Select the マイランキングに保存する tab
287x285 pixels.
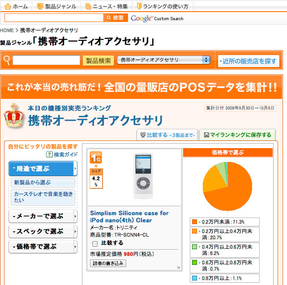237,135
